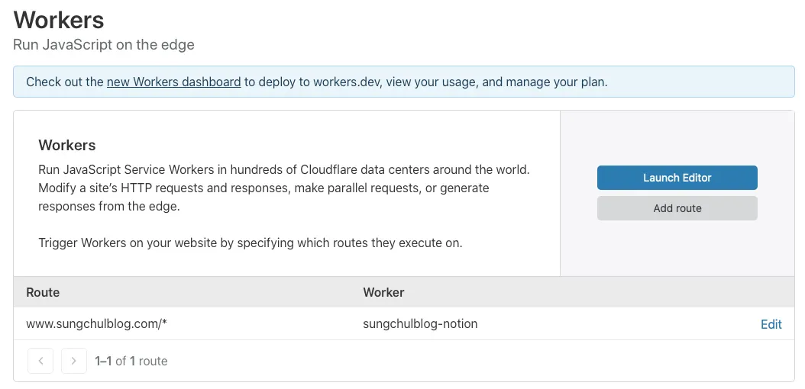This screenshot has width=805, height=389.
Task: Click the '1–1 of 1 route' pagination count
Action: (131, 361)
